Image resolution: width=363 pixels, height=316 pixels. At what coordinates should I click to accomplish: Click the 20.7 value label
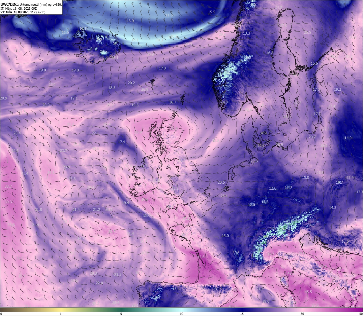[x=312, y=137]
